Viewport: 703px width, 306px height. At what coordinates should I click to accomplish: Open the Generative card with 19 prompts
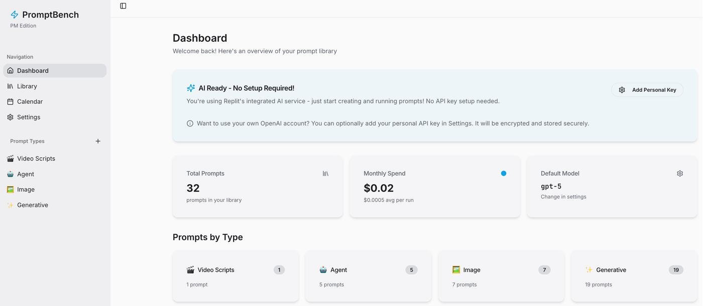pos(634,276)
